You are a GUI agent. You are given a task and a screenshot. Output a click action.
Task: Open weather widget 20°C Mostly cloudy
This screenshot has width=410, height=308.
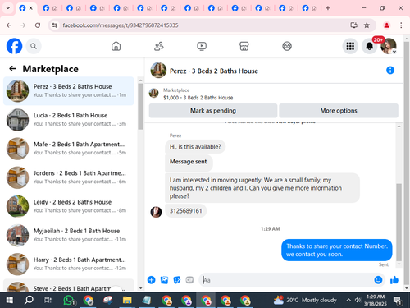[305, 300]
